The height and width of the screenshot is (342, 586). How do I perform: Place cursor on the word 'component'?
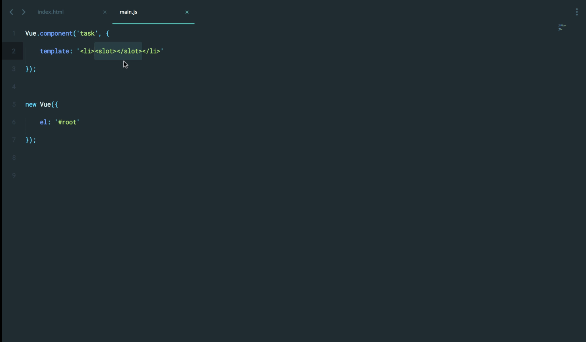pos(56,33)
